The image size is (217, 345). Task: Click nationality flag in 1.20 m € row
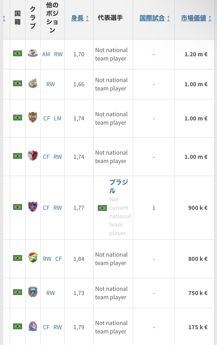coord(18,53)
